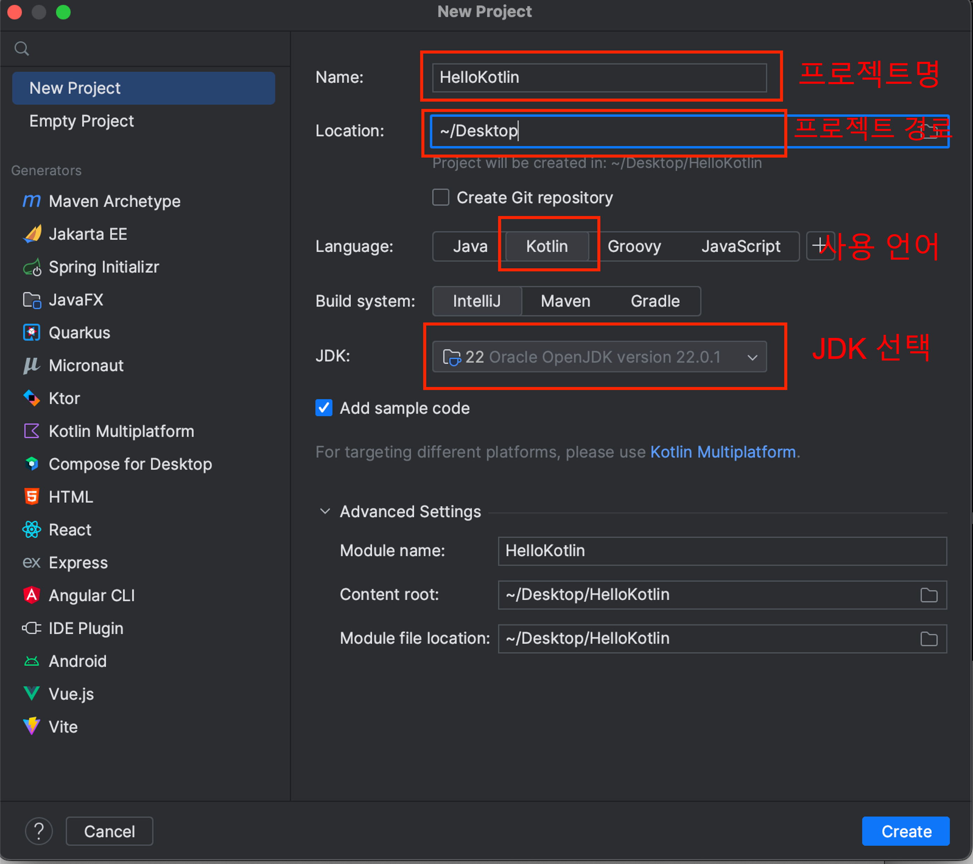Select Empty Project in the sidebar
The image size is (973, 864).
(81, 121)
